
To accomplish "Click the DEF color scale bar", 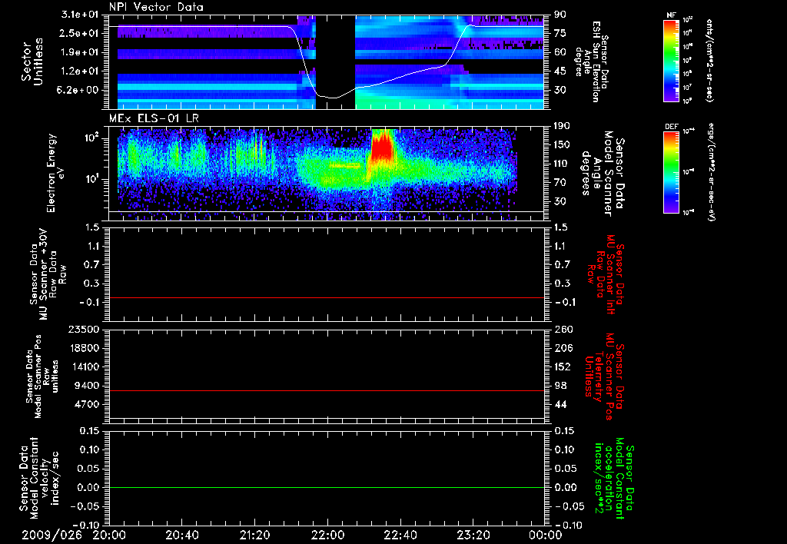I will [671, 172].
